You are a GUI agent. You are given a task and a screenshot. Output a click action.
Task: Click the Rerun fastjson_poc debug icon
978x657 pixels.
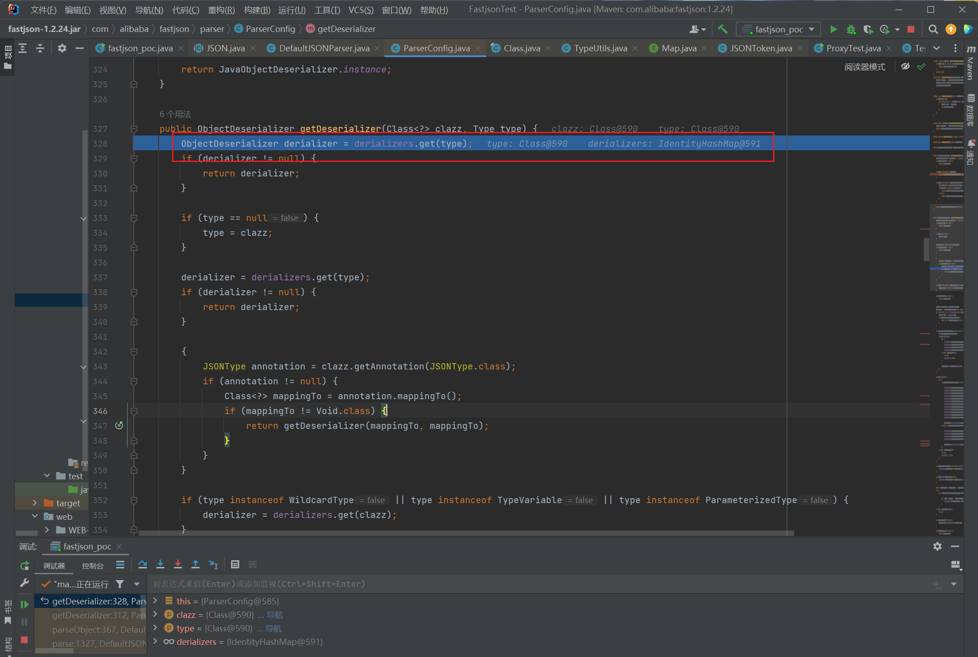pyautogui.click(x=25, y=565)
